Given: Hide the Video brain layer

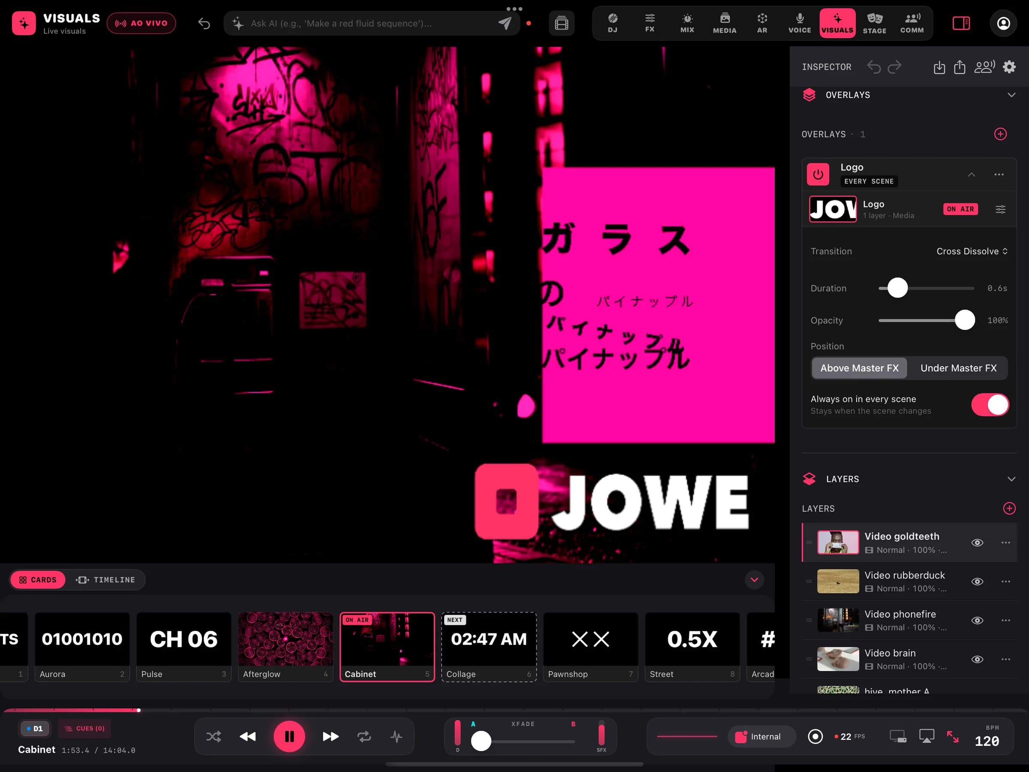Looking at the screenshot, I should [977, 659].
